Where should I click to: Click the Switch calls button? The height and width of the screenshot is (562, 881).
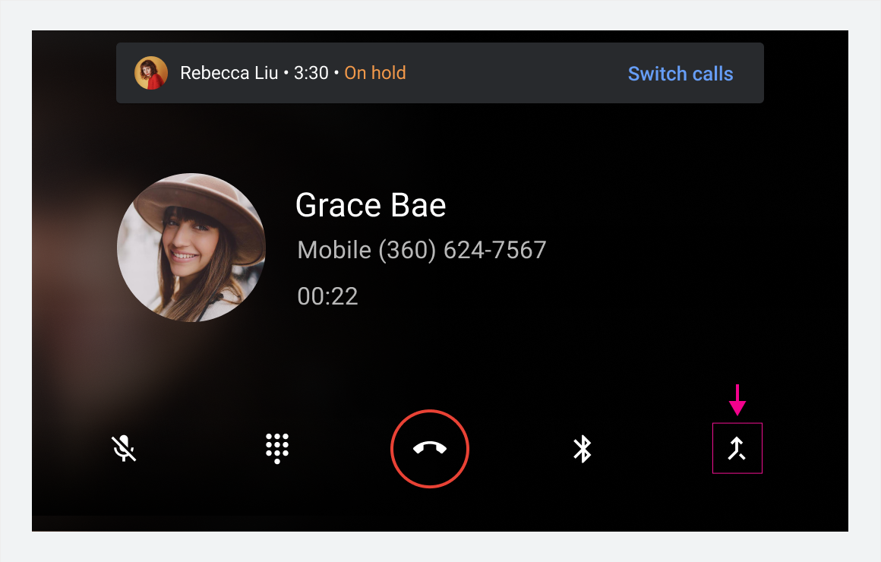(x=680, y=73)
